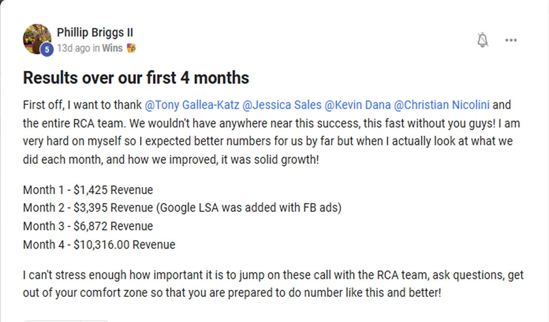Click the paragraph starting "I can't stress enough"
This screenshot has width=549, height=322.
pos(273,284)
